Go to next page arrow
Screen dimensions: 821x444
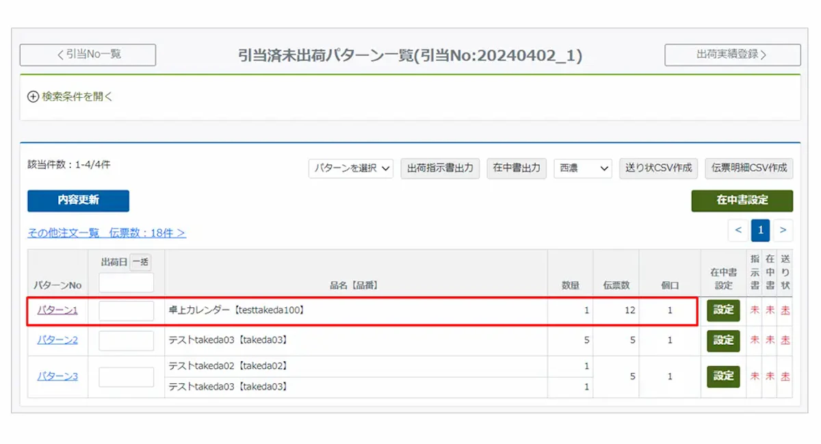[783, 231]
